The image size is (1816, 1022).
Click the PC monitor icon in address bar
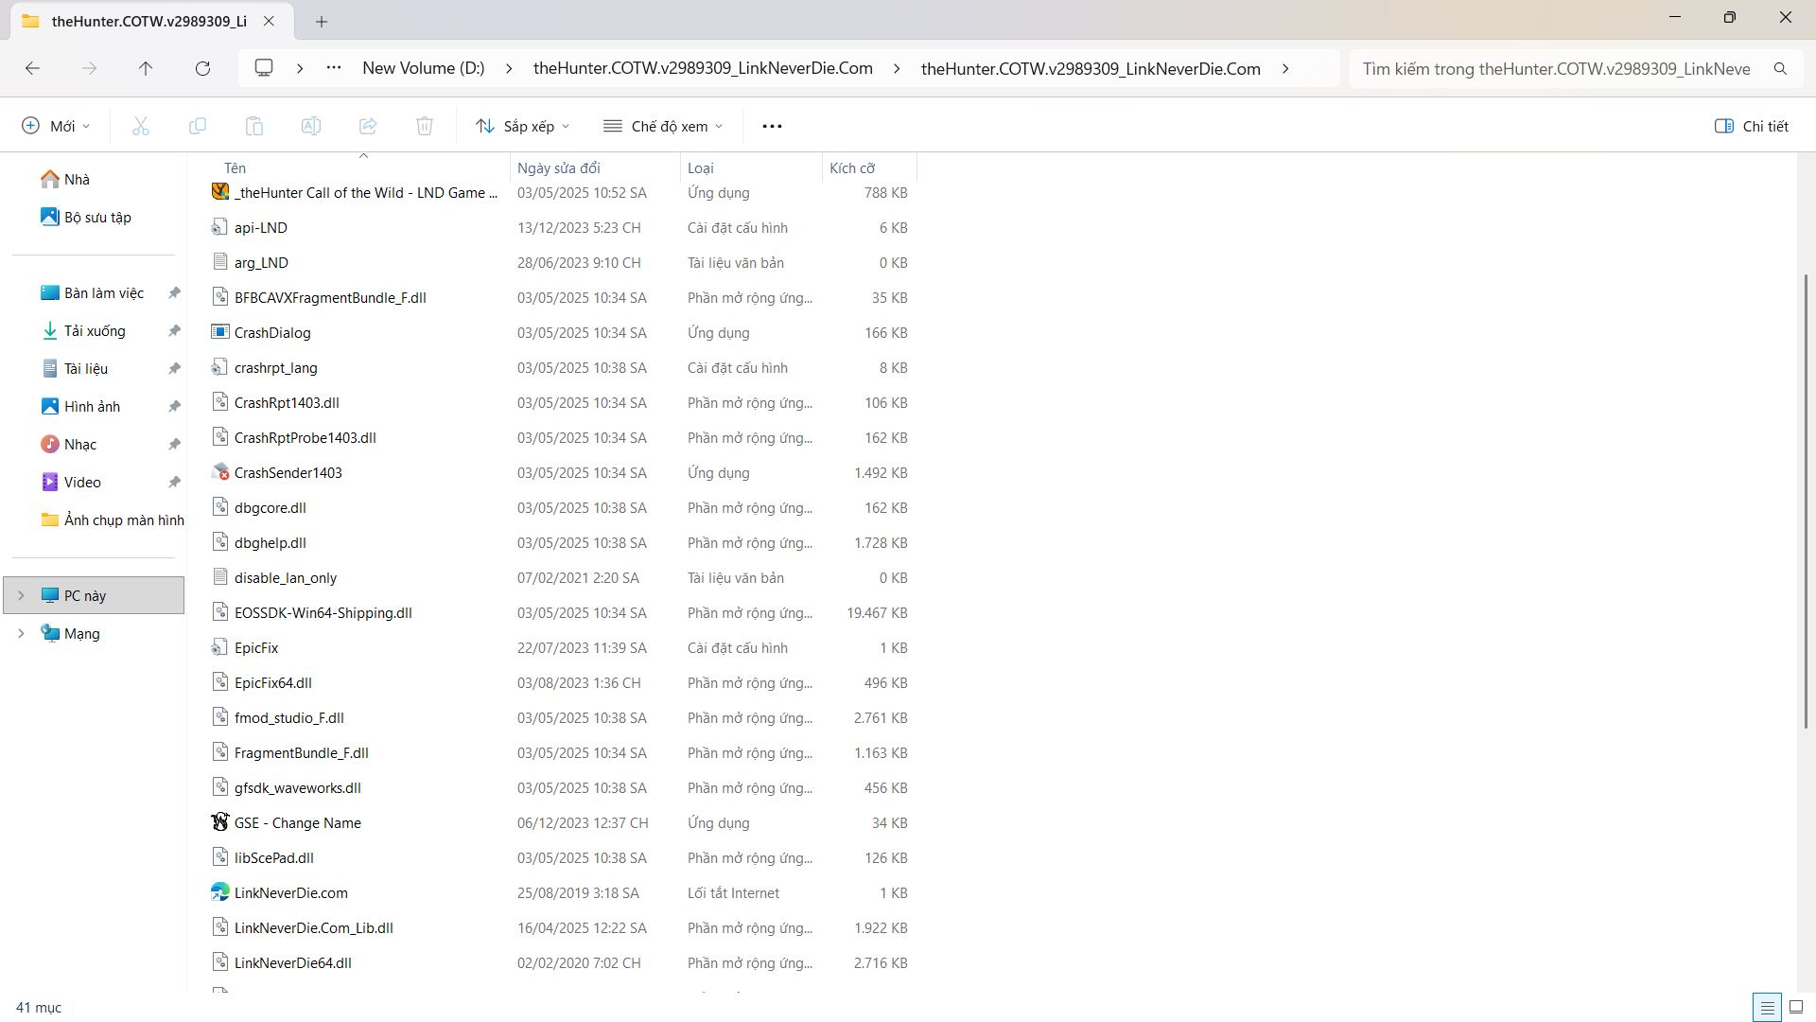264,68
